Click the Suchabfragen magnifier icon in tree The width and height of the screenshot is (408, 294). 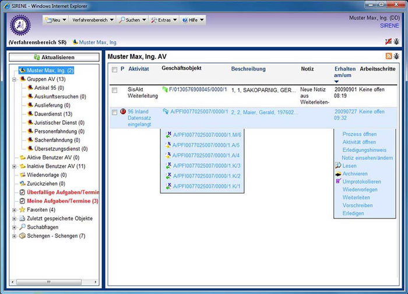pos(22,227)
